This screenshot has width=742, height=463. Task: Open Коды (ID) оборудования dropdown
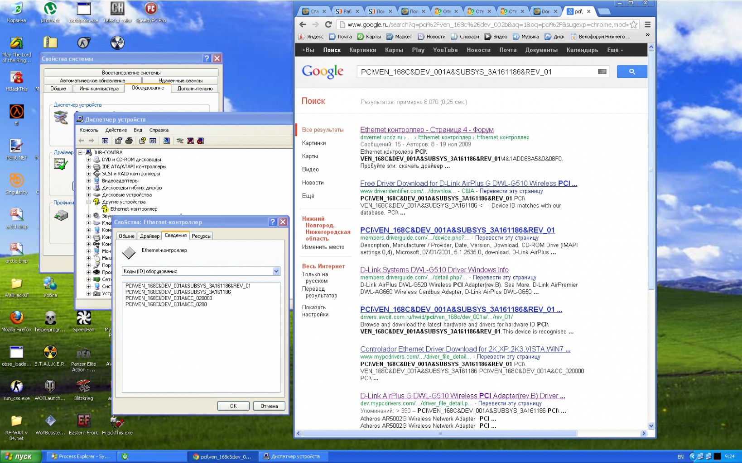[x=276, y=271]
